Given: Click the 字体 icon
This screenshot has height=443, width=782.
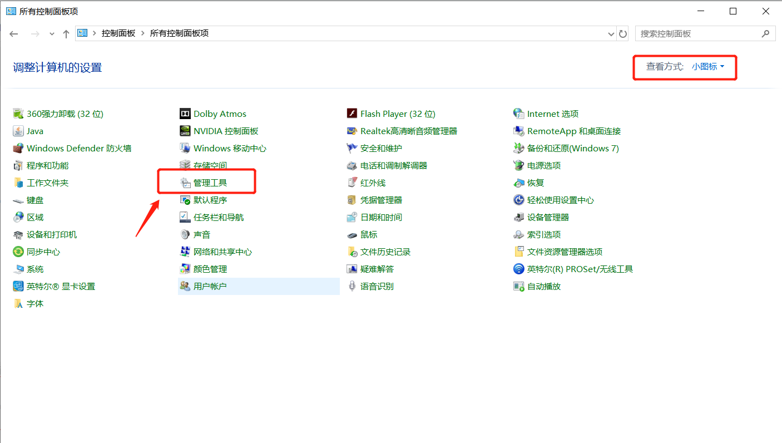Looking at the screenshot, I should tap(18, 304).
